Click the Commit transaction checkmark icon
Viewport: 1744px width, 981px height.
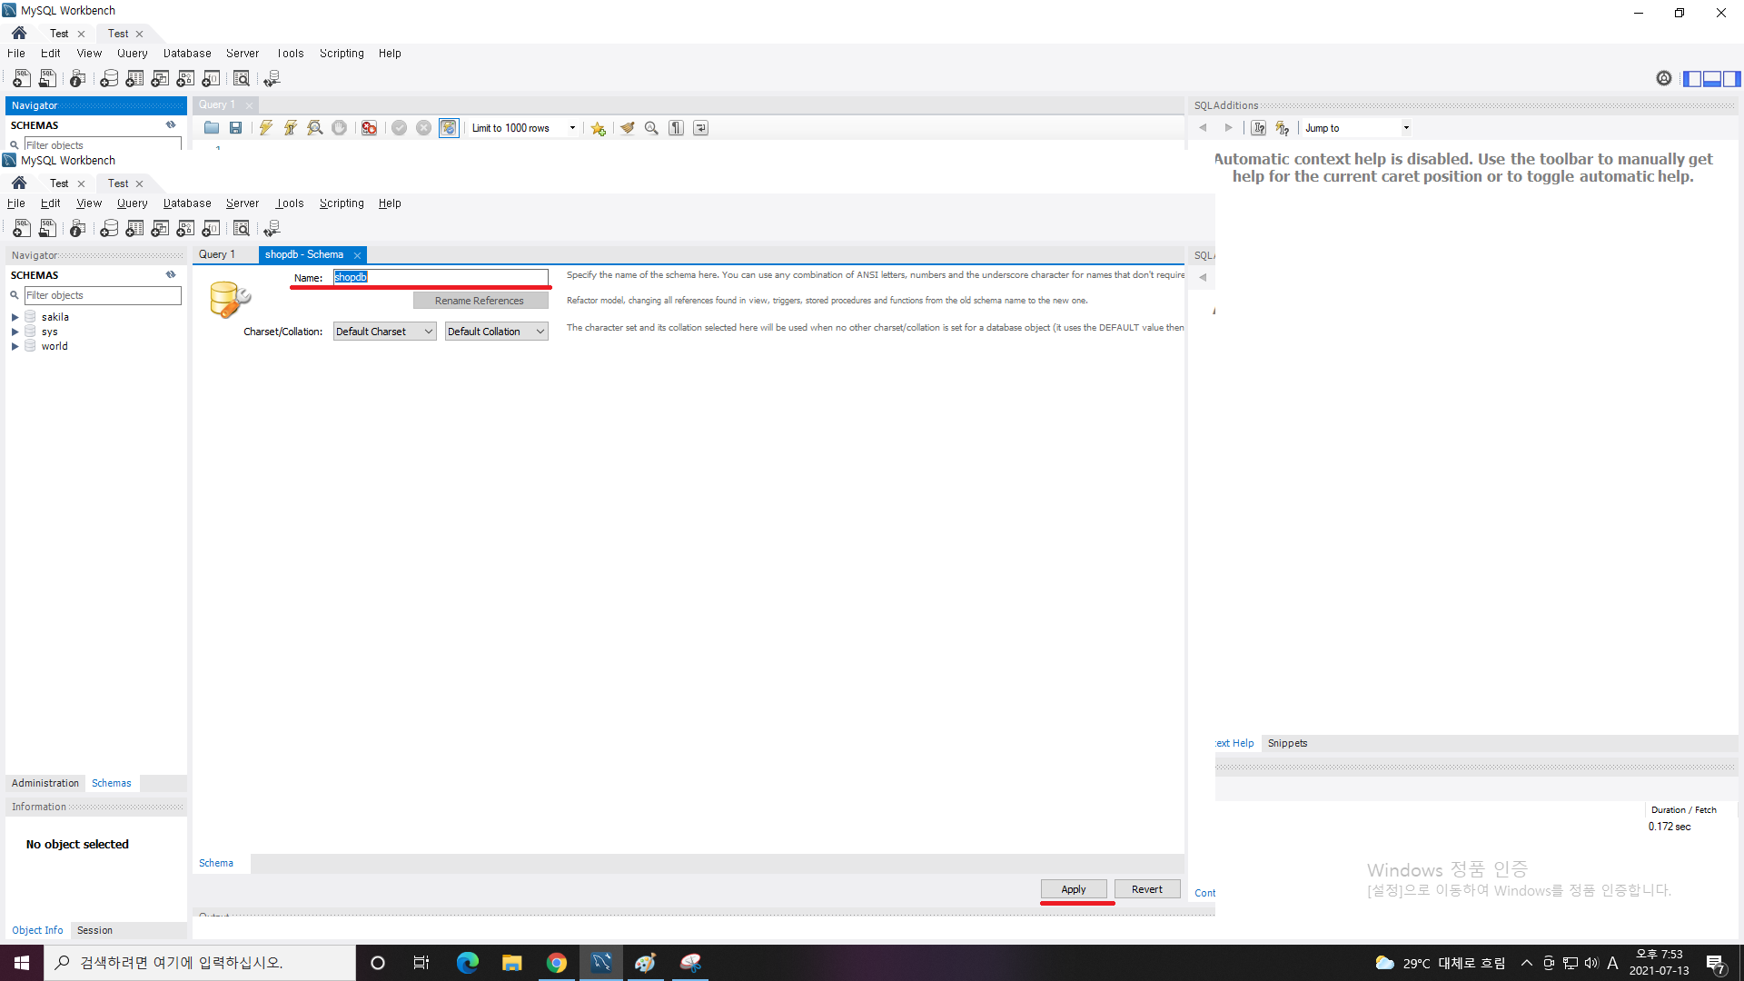coord(399,128)
